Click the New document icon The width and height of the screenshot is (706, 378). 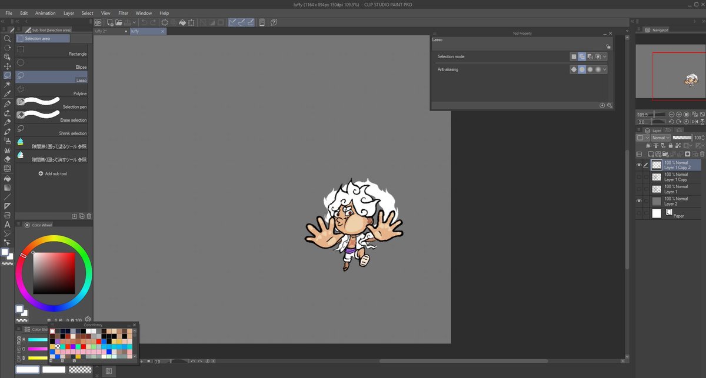[x=109, y=22]
